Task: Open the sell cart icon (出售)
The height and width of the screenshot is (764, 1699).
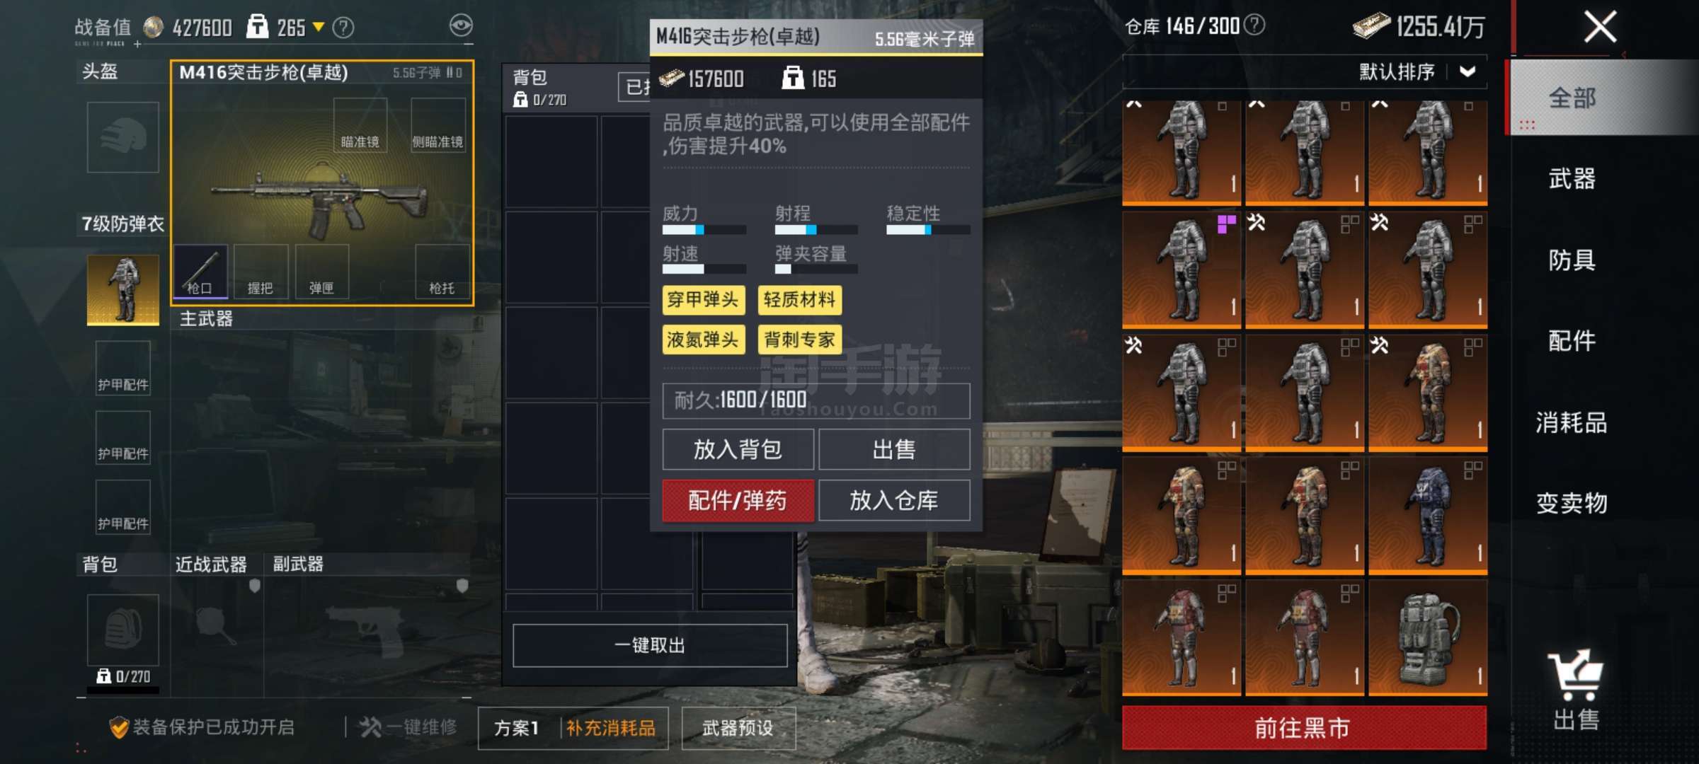Action: [x=1576, y=690]
